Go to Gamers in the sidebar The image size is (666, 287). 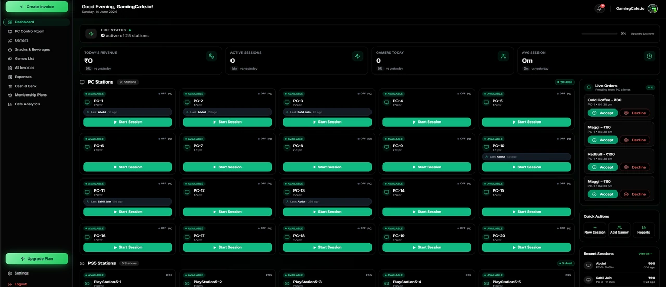(x=36, y=40)
